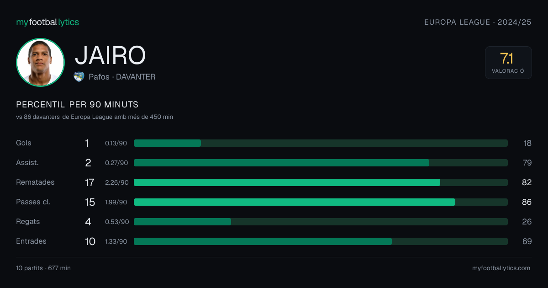Click the Pafos Davanter team text

click(122, 77)
